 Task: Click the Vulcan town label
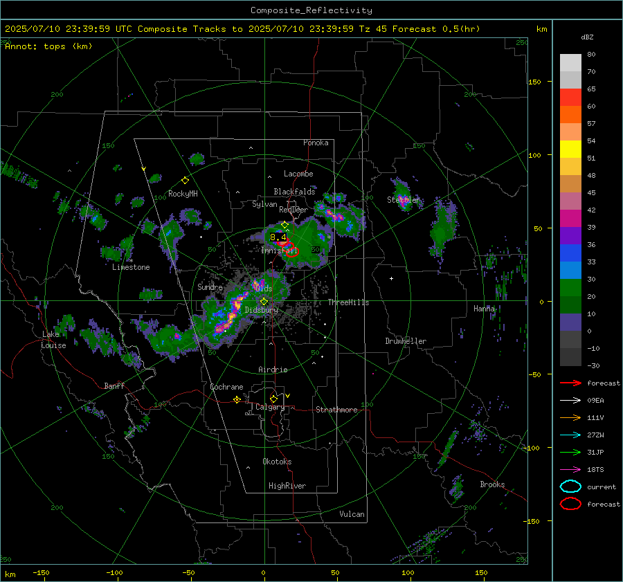pyautogui.click(x=352, y=514)
